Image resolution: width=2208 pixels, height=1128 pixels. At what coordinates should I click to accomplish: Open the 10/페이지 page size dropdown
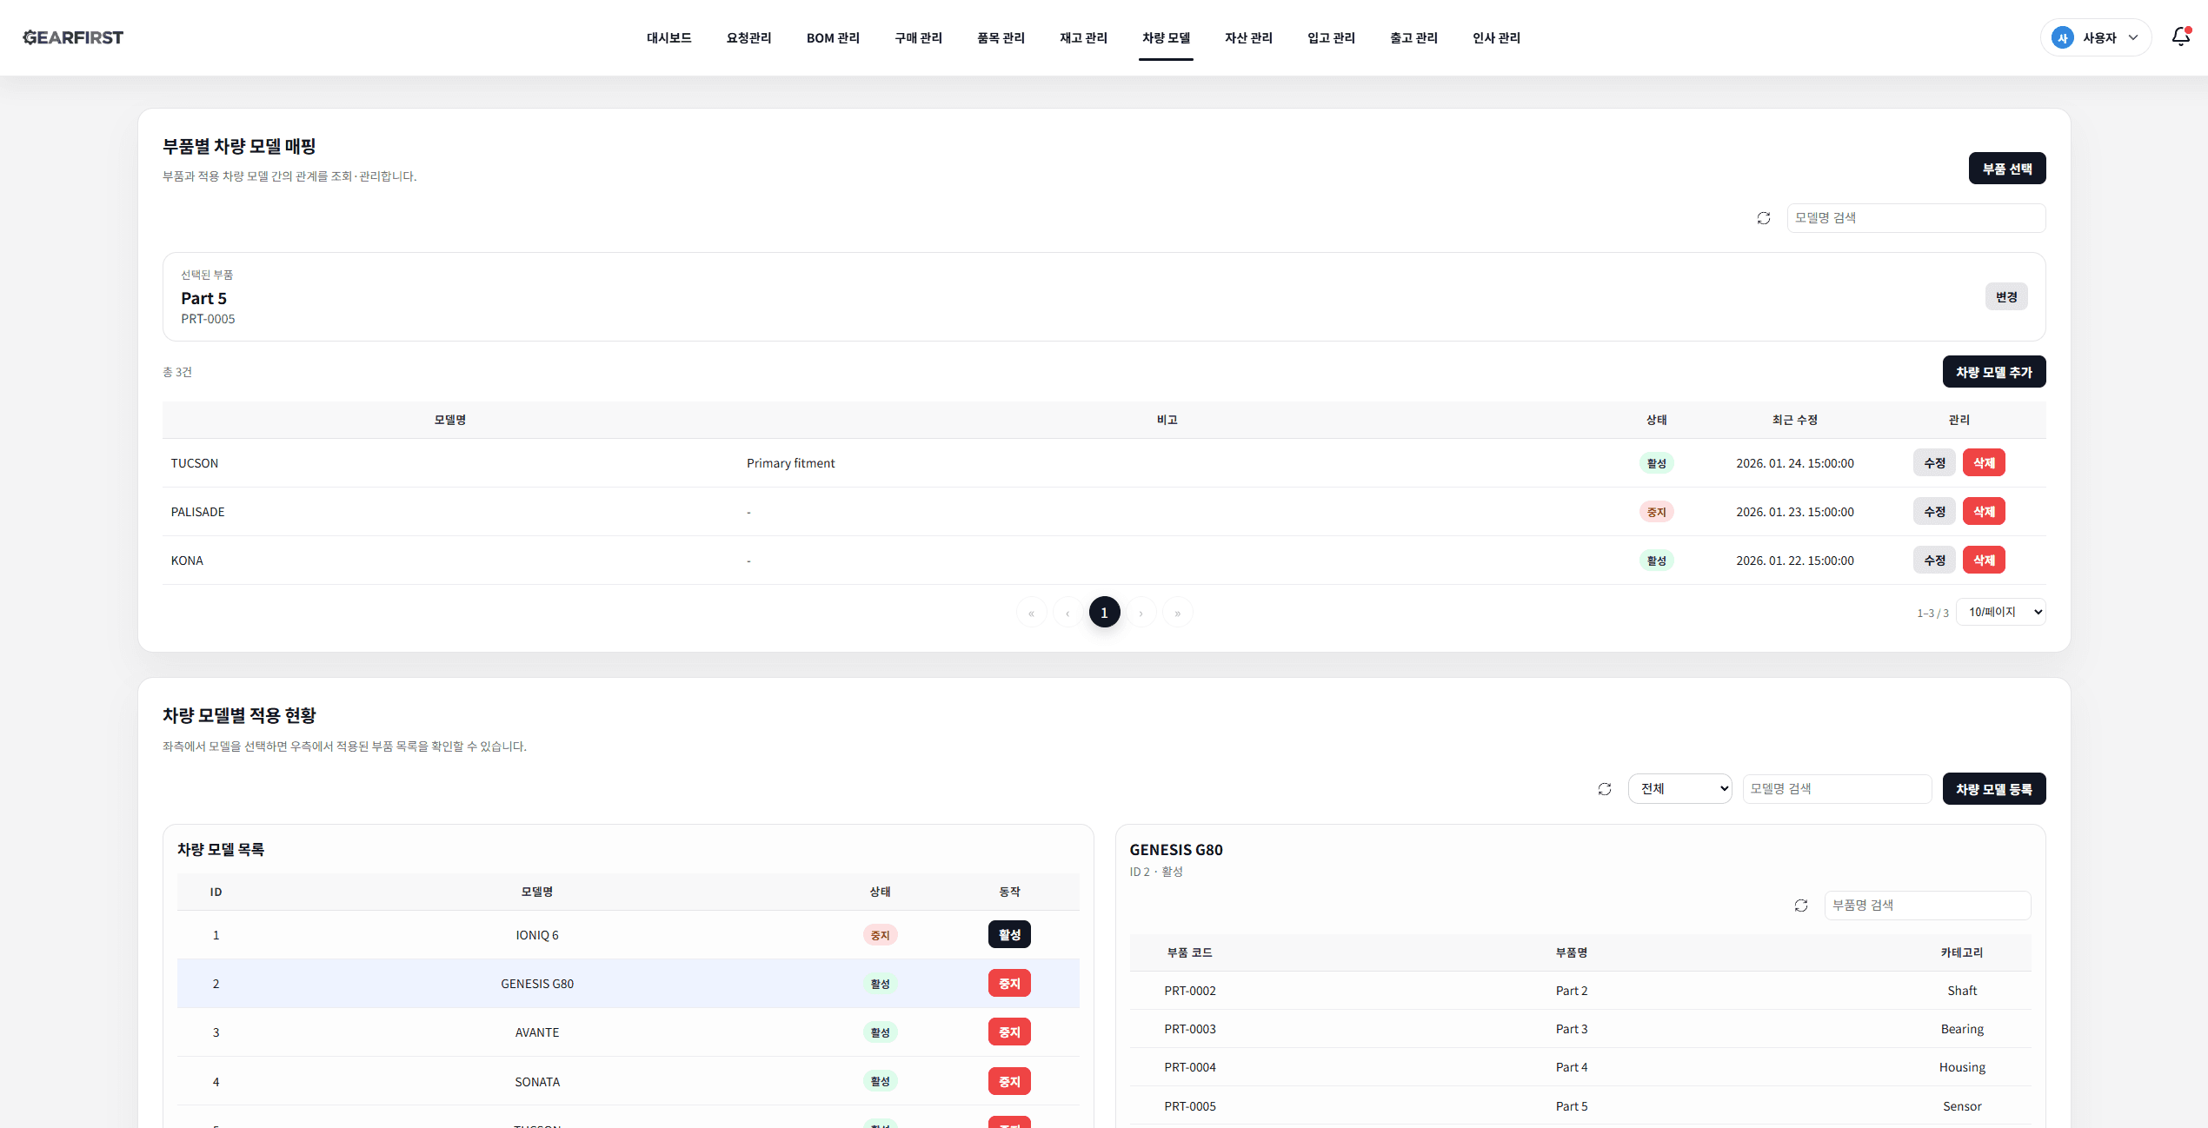pos(2000,612)
